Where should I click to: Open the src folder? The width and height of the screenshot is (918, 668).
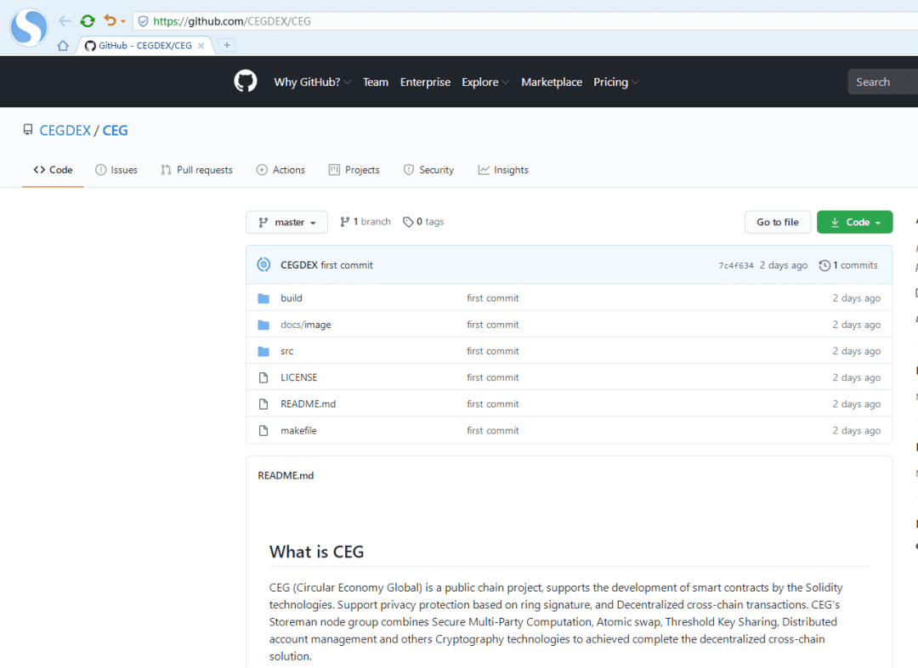pyautogui.click(x=287, y=351)
